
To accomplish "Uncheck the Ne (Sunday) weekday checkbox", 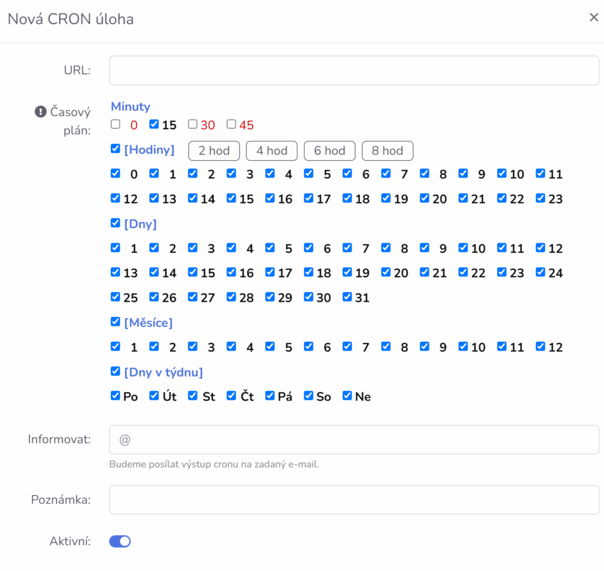I will pos(347,396).
